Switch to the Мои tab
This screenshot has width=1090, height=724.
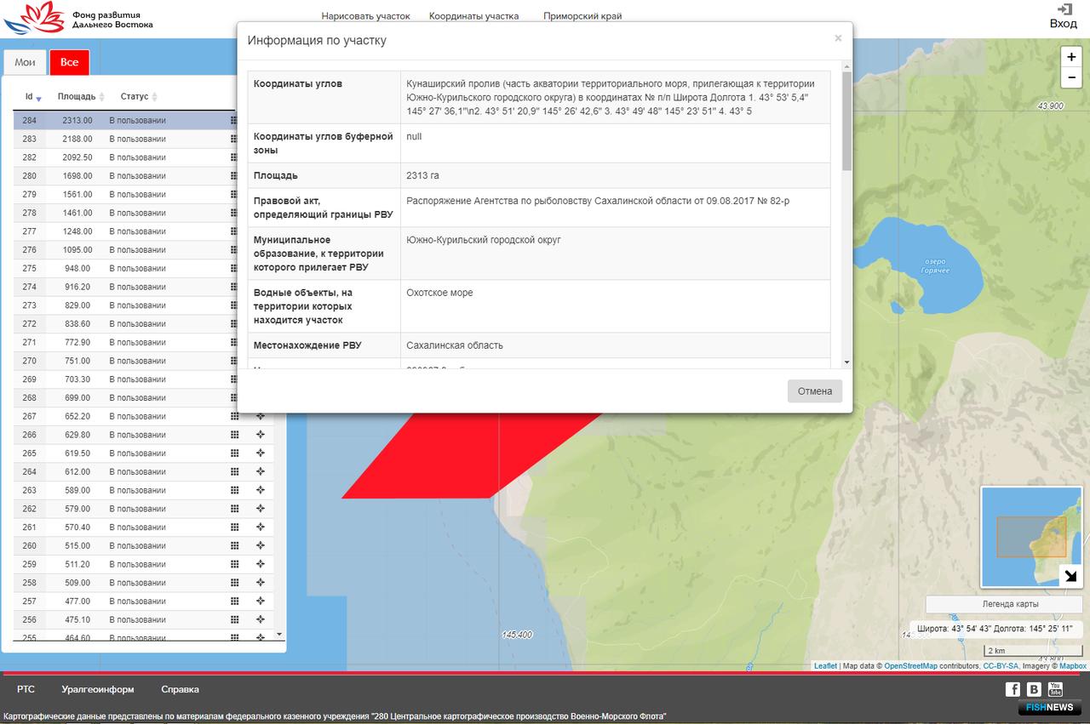[26, 62]
